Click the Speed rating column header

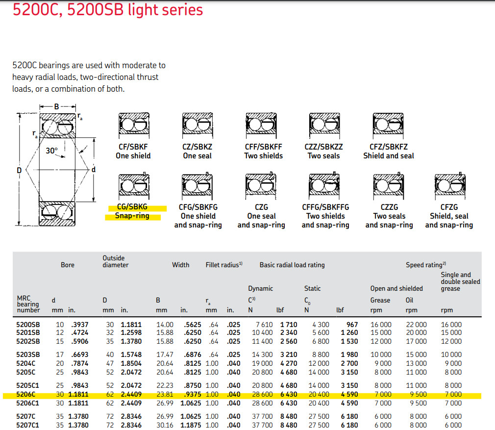(x=426, y=265)
